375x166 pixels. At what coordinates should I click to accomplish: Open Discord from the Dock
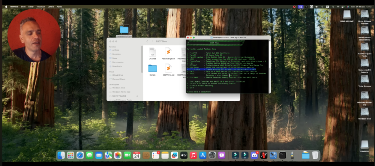coord(254,155)
